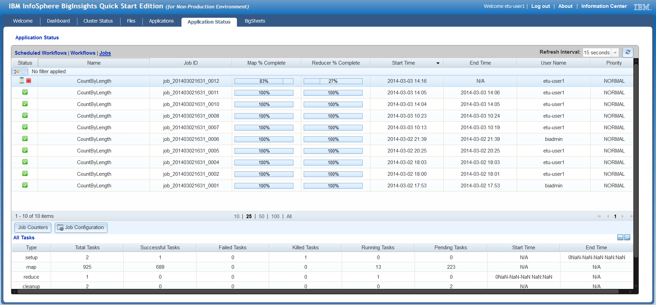Screen dimensions: 656x305
Task: Click the Log out link
Action: click(x=541, y=6)
